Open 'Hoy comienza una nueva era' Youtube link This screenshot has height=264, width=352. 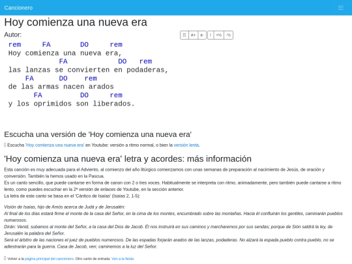55,145
